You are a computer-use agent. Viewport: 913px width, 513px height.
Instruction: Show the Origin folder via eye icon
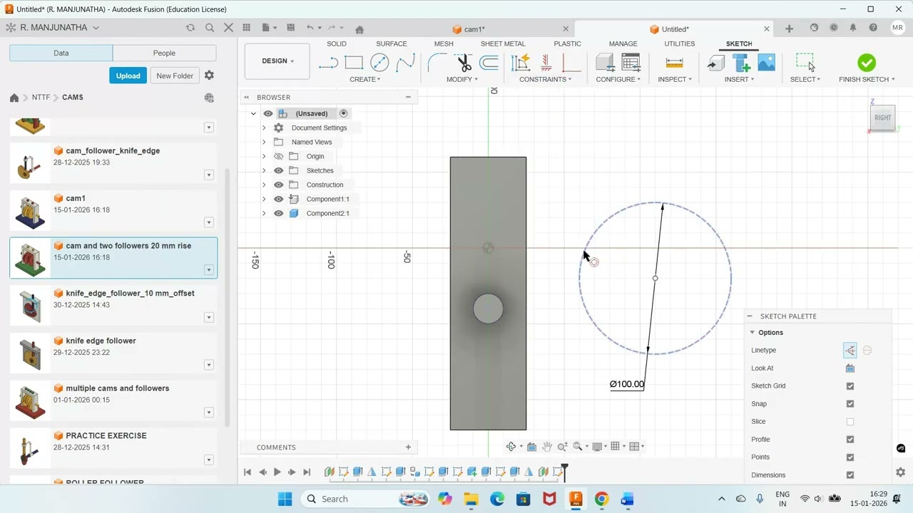pos(279,156)
